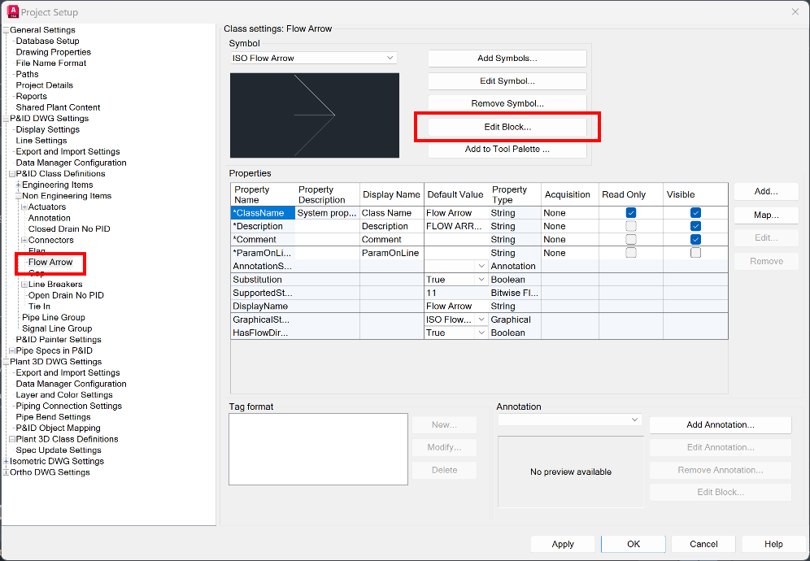Expand Ortho DWG Settings node
Viewport: 810px width, 561px height.
pyautogui.click(x=6, y=472)
